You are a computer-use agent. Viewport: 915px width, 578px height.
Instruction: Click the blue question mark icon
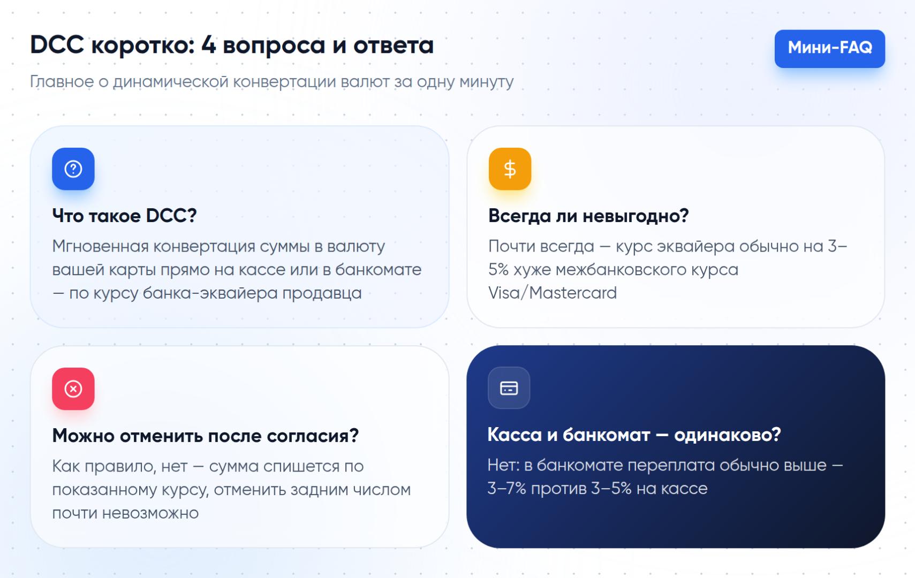[73, 169]
